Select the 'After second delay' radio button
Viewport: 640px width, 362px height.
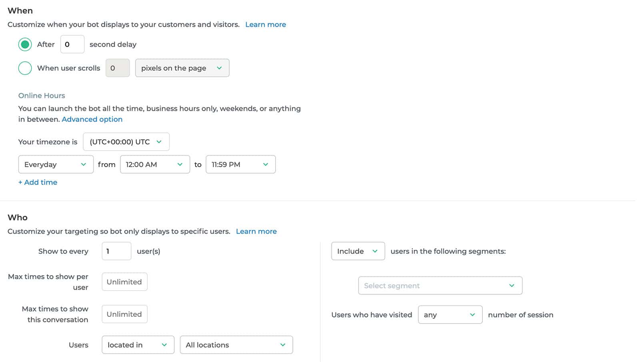pyautogui.click(x=25, y=44)
